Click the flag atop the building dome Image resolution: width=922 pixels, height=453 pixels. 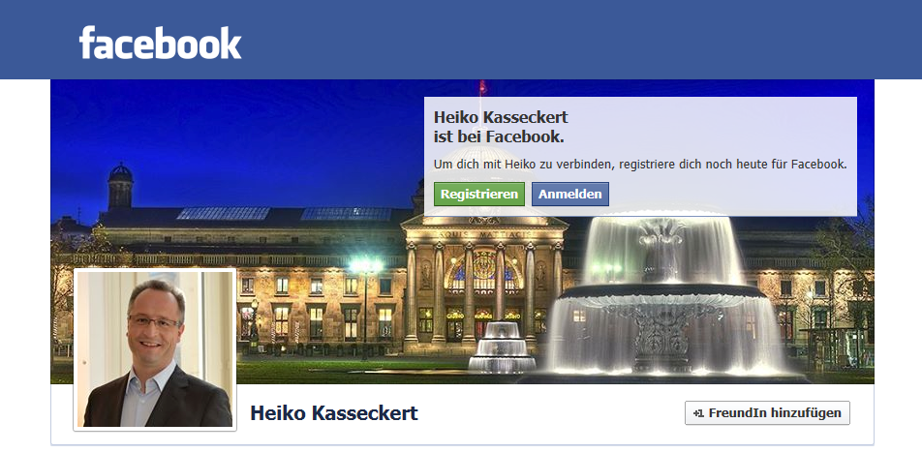coord(482,87)
